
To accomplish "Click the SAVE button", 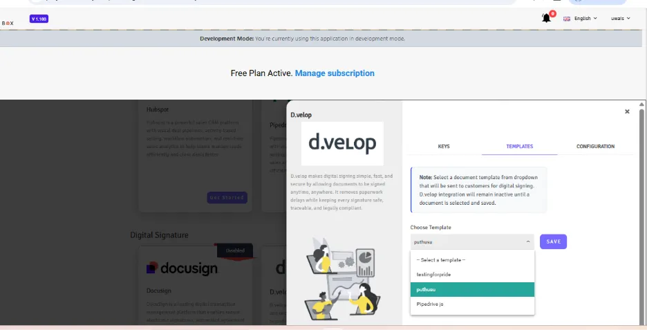I will point(553,241).
